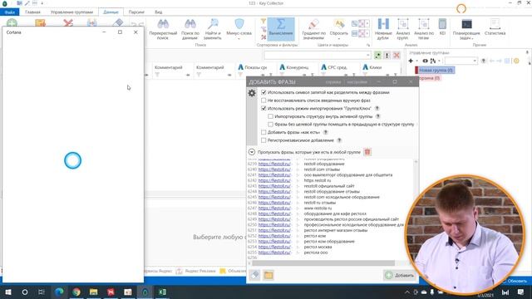The width and height of the screenshot is (532, 299).
Task: Click the Добавить button in dialog
Action: [400, 275]
